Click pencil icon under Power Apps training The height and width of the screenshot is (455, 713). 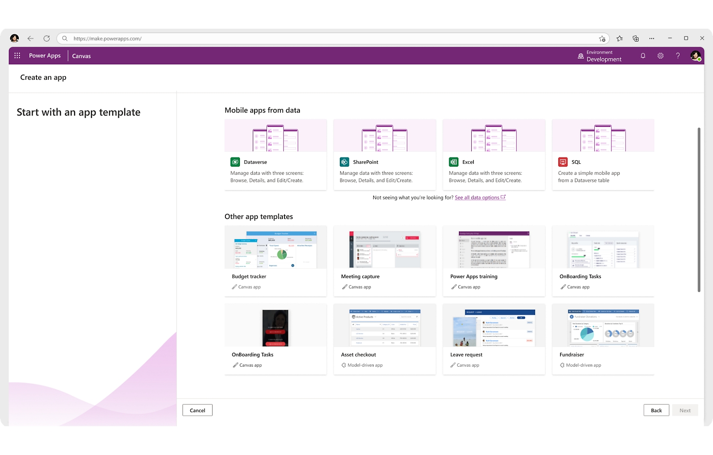pos(454,287)
